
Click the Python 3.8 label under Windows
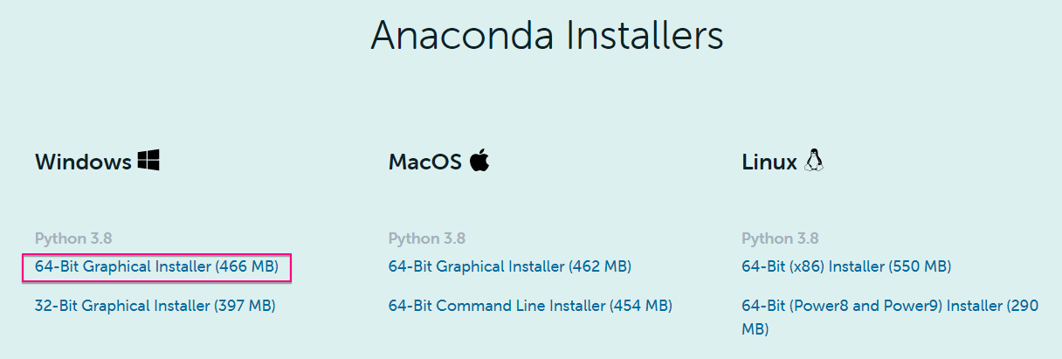click(x=73, y=238)
